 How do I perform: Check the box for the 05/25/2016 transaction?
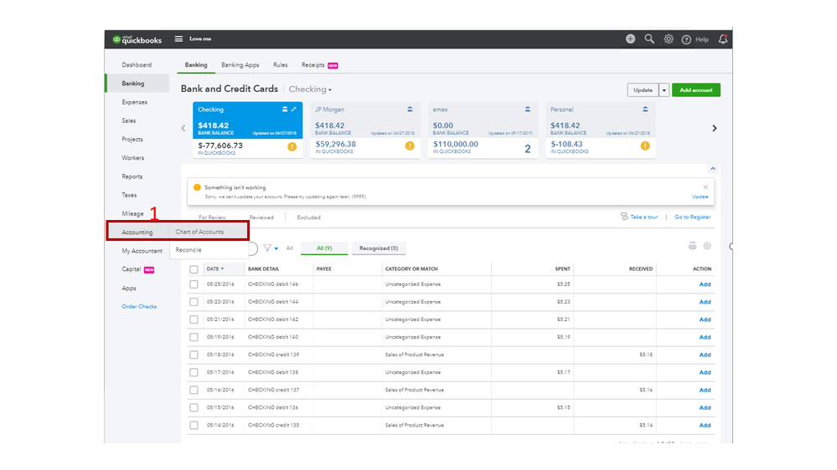[x=194, y=284]
